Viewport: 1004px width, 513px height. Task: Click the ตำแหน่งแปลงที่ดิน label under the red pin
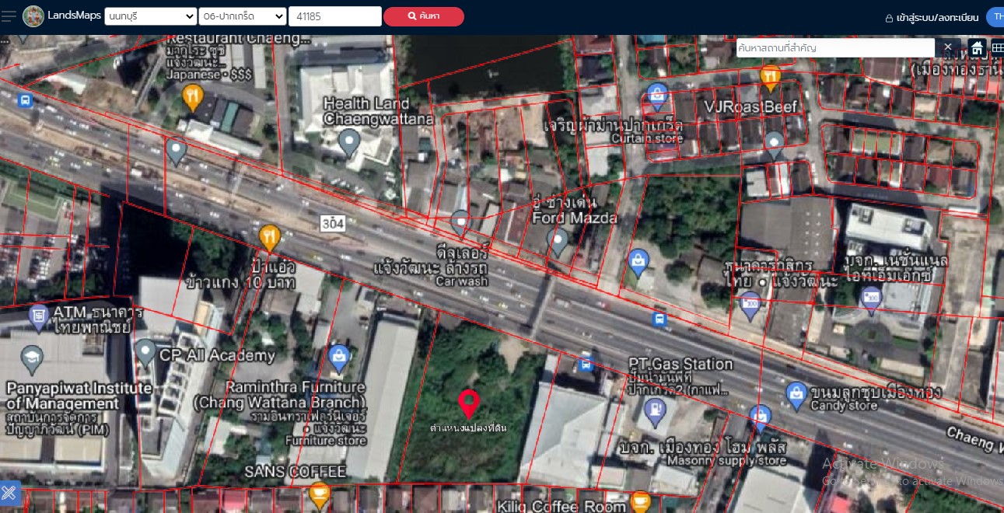tap(468, 427)
